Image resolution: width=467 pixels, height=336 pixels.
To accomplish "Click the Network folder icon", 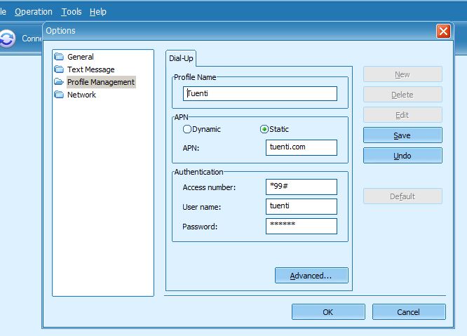I will (59, 95).
